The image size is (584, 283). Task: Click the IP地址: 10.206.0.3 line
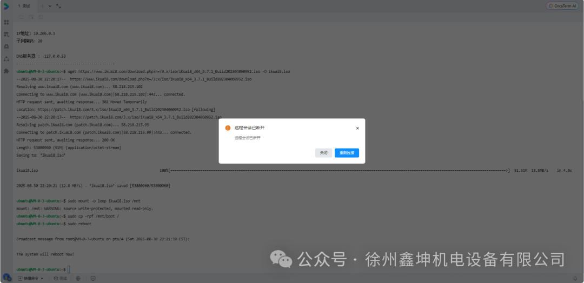click(x=36, y=33)
